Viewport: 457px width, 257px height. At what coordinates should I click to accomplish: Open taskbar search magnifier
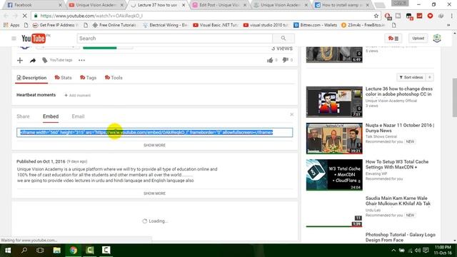point(24,251)
